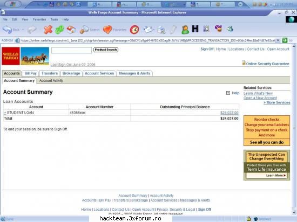Stop page loading with red X
Screen dimensions: 297x222
[48, 30]
